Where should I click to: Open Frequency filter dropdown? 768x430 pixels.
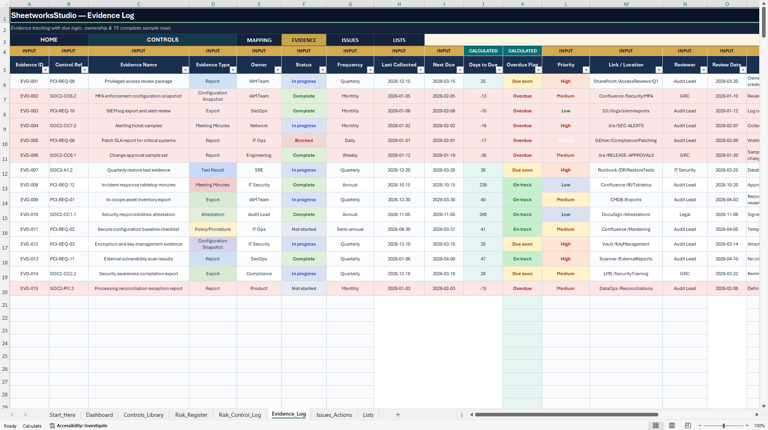[x=370, y=70]
